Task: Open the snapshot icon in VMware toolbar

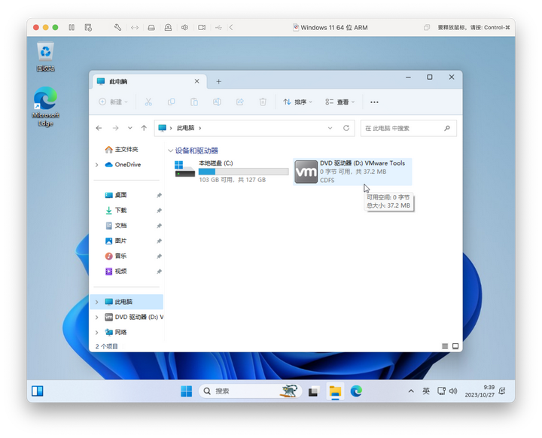Action: click(89, 27)
